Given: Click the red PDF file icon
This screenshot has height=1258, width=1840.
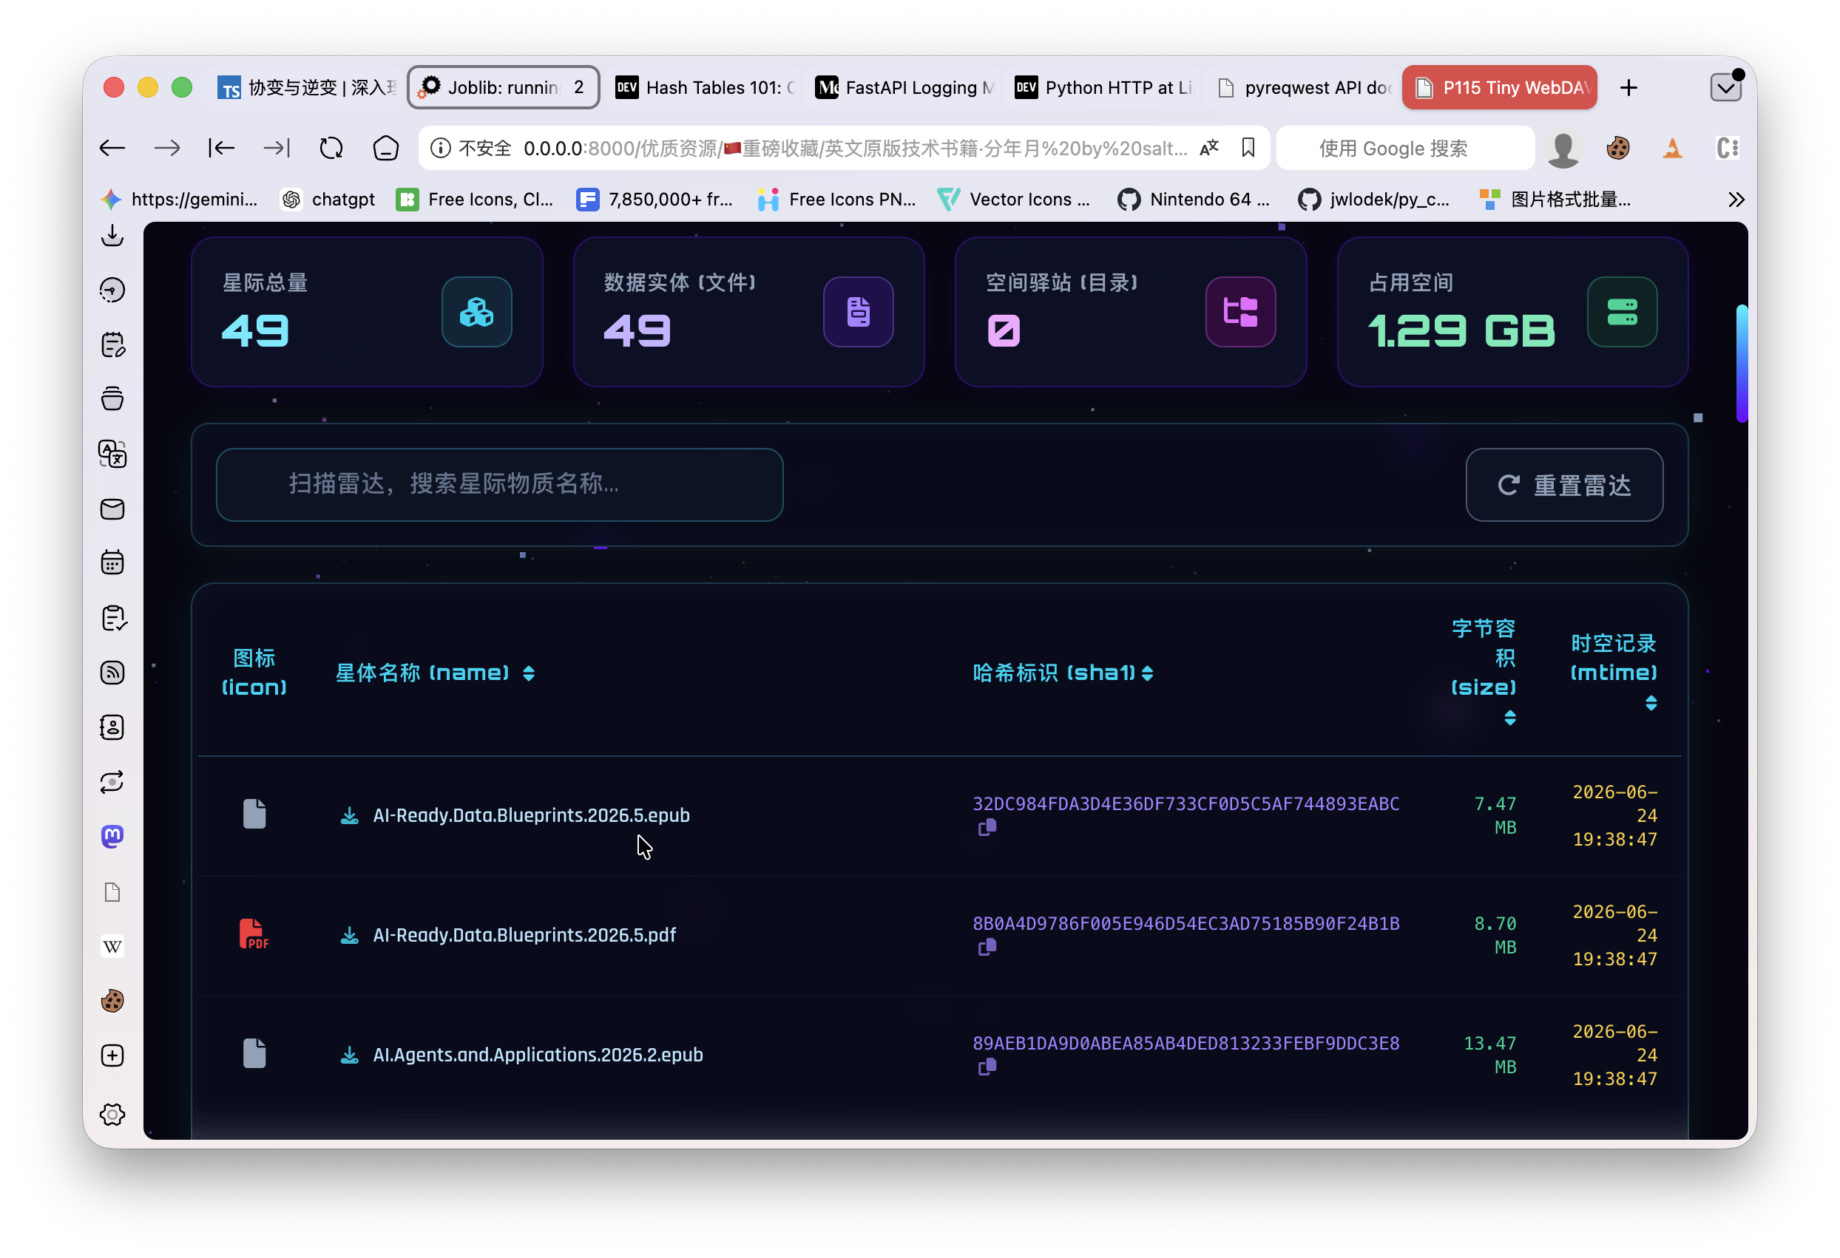Looking at the screenshot, I should (254, 934).
